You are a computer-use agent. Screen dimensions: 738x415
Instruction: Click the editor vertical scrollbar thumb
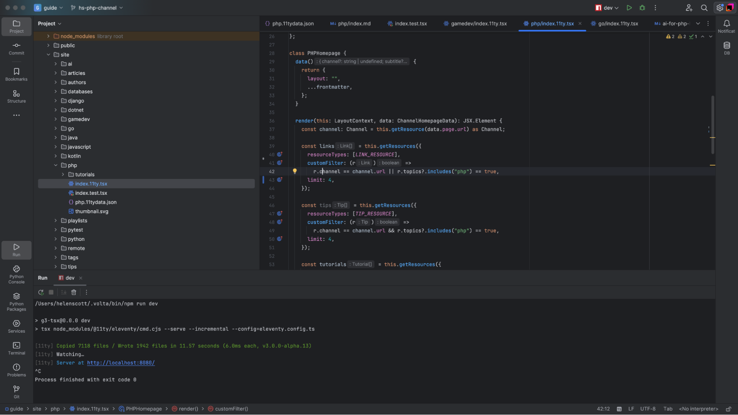[x=713, y=125]
